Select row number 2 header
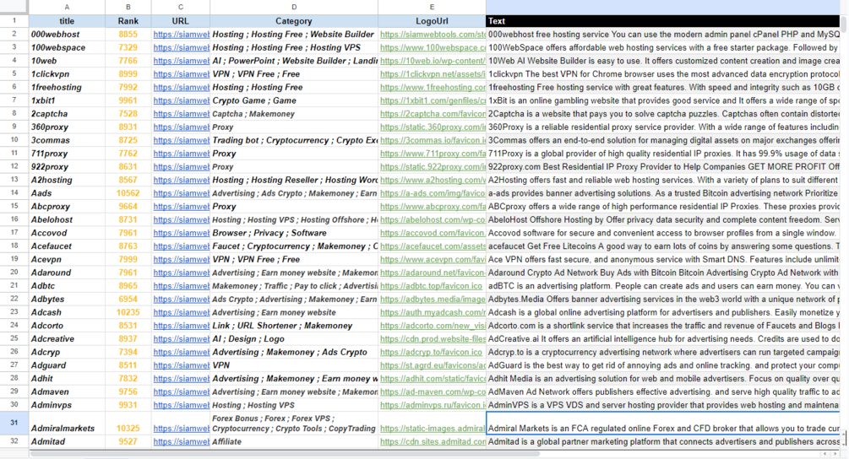Viewport: 849px width, 459px height. [x=14, y=34]
